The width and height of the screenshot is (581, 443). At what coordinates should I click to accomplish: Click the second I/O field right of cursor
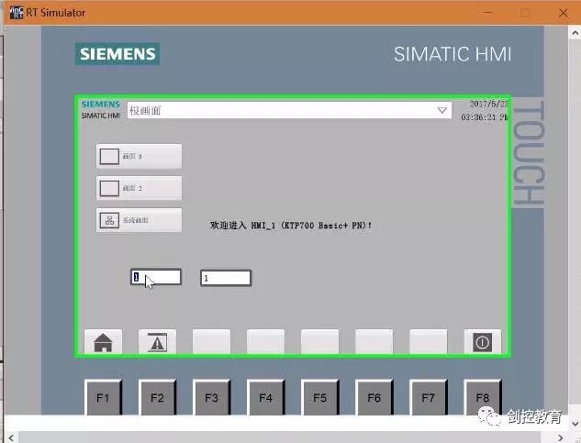pos(226,278)
